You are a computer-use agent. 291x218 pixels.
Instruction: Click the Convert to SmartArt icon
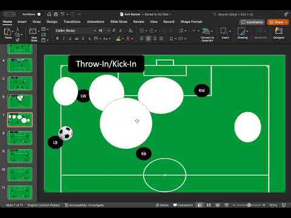[x=206, y=31]
